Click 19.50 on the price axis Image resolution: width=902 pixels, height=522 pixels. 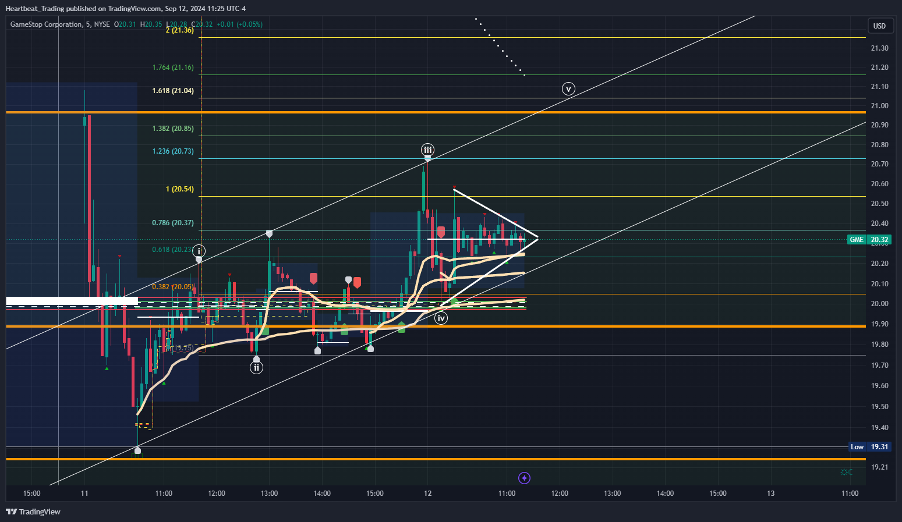tap(879, 407)
